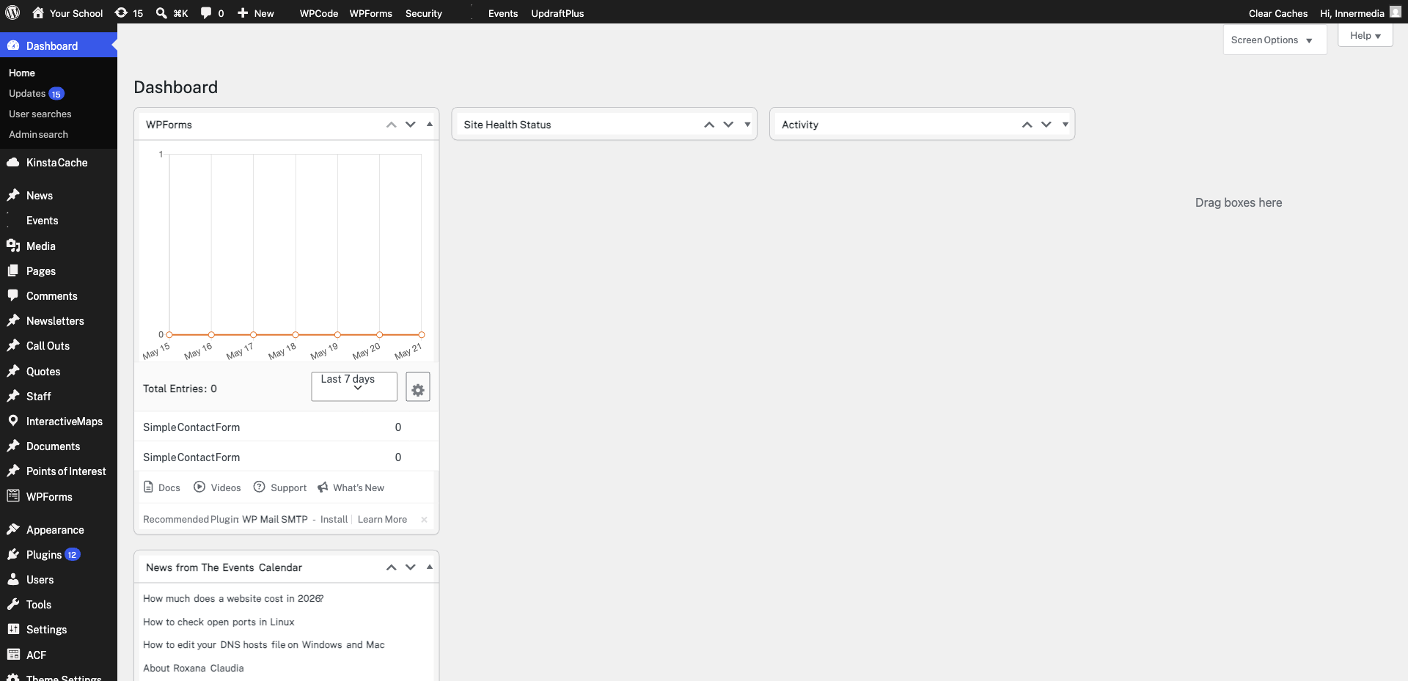
Task: Move Activity widget down
Action: pyautogui.click(x=1046, y=125)
